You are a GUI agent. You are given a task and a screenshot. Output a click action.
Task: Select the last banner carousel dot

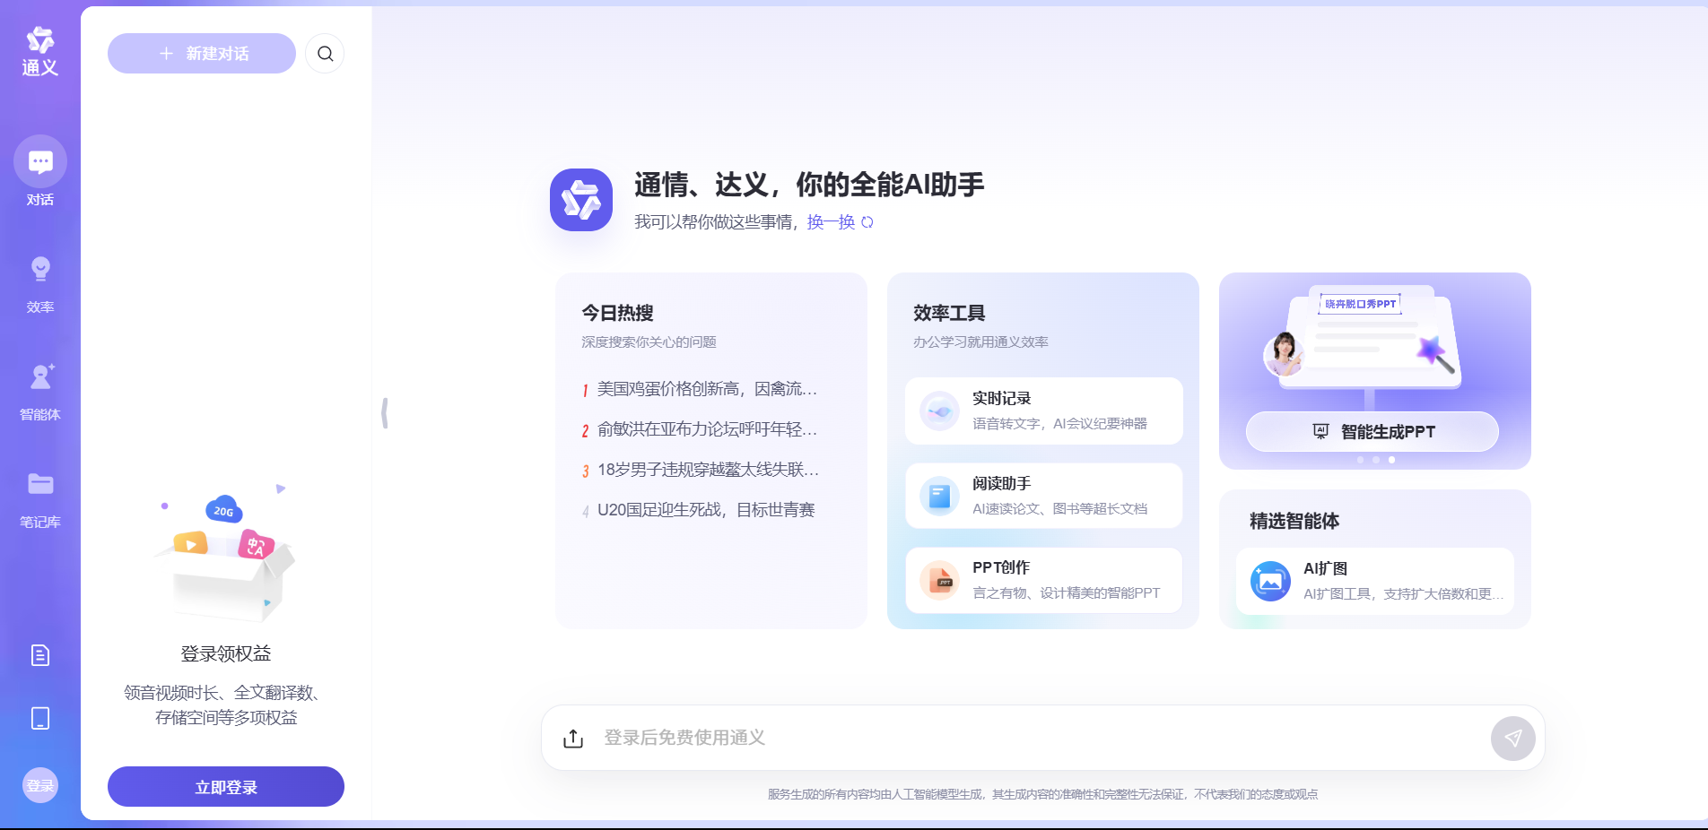[x=1391, y=460]
